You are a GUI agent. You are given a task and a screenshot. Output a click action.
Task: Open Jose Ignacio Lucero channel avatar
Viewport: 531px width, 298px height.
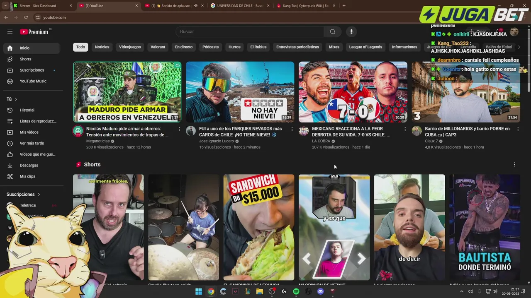click(x=191, y=131)
